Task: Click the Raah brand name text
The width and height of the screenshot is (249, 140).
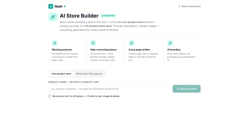Action: click(59, 6)
